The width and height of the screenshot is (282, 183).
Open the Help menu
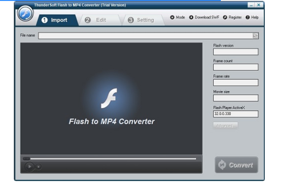(252, 17)
